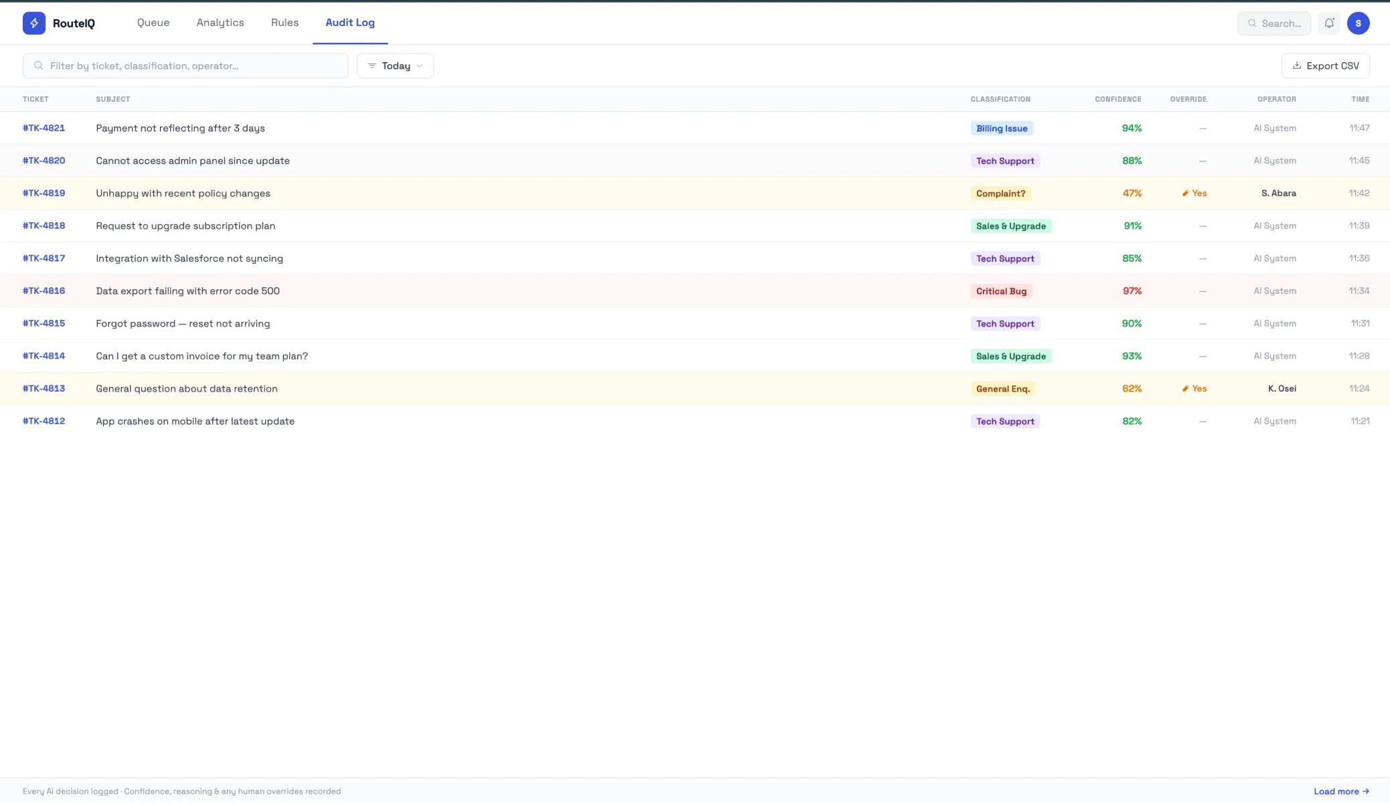Click the 11:47 time entry
1390x803 pixels.
tap(1359, 128)
